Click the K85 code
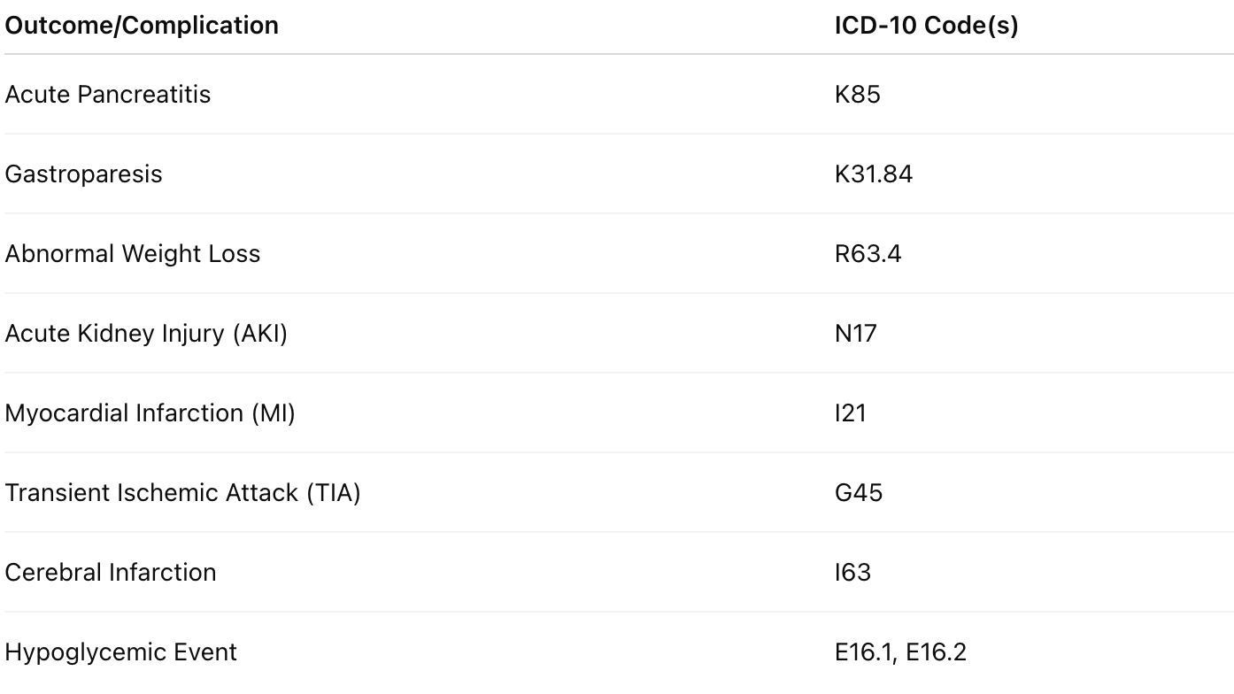Screen dimensions: 1234x694 click(857, 94)
